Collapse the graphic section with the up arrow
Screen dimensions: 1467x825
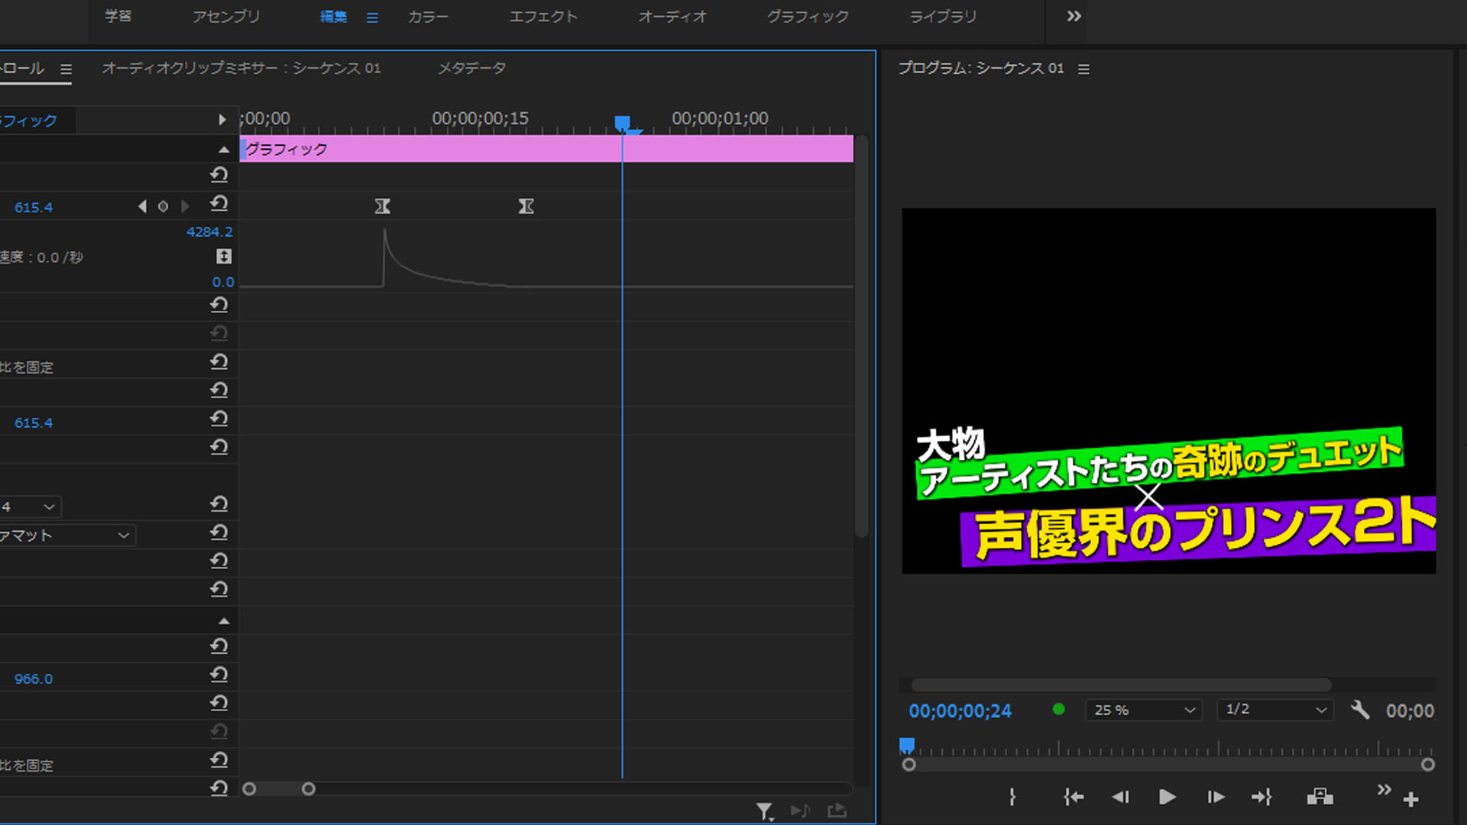pyautogui.click(x=223, y=150)
